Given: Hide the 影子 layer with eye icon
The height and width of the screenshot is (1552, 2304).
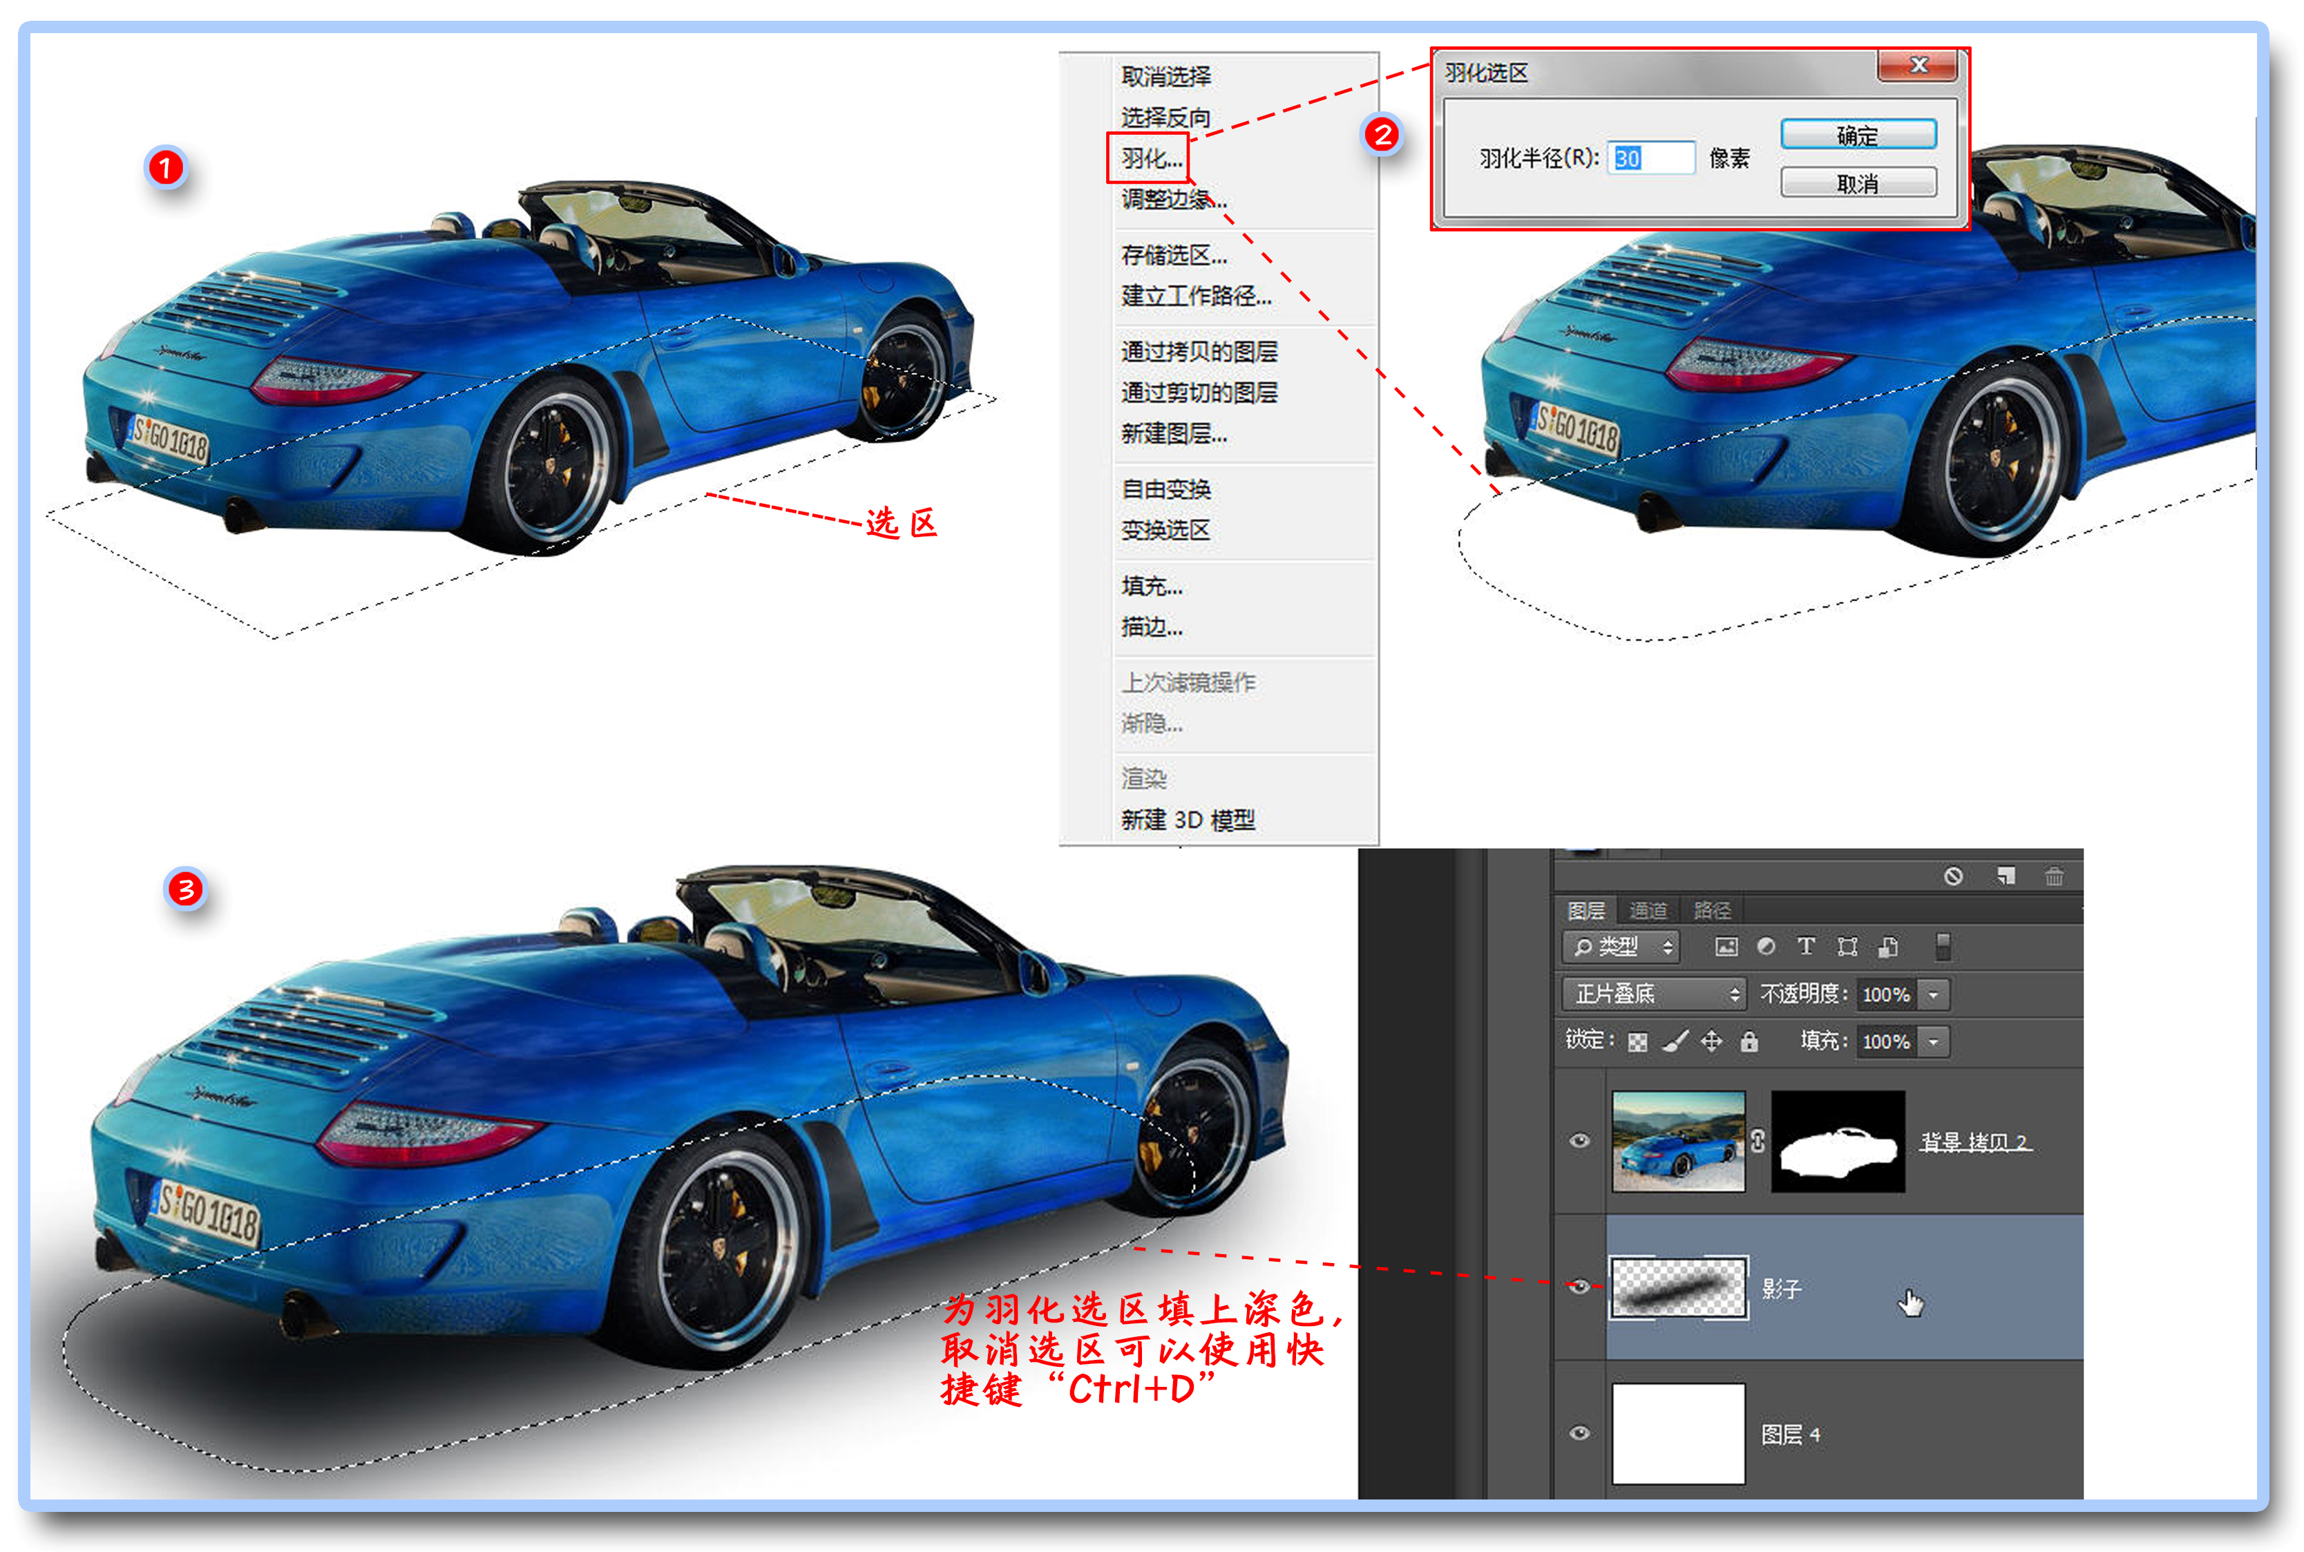Looking at the screenshot, I should click(1580, 1287).
